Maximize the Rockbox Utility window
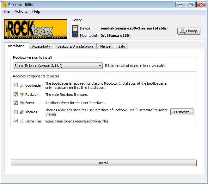The height and width of the screenshot is (184, 208). pyautogui.click(x=191, y=5)
